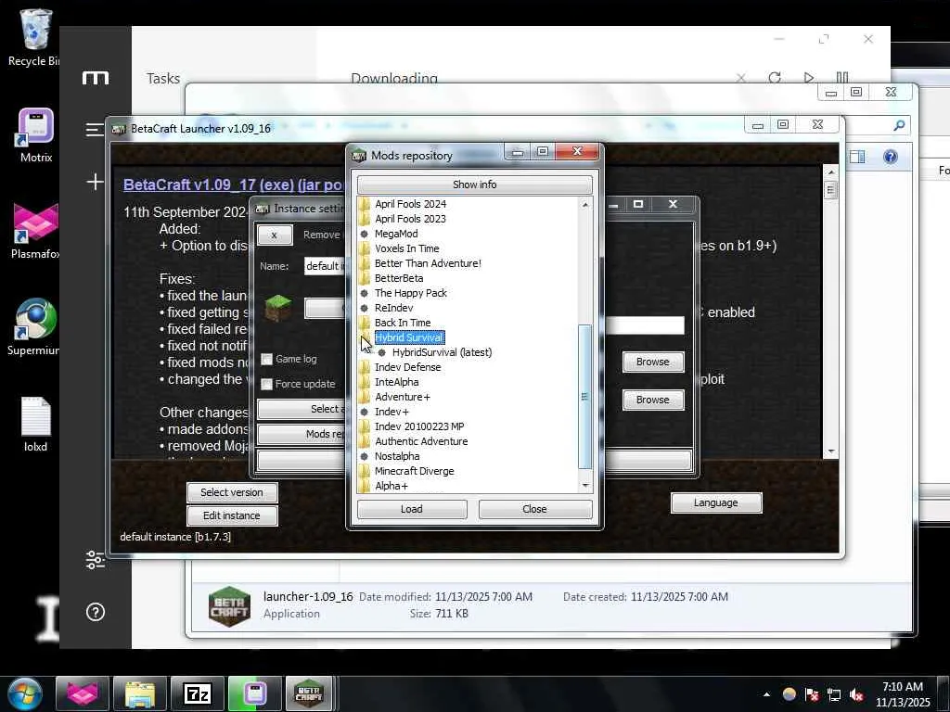The height and width of the screenshot is (712, 950).
Task: Launch the Supermium desktop shortcut
Action: pos(34,327)
